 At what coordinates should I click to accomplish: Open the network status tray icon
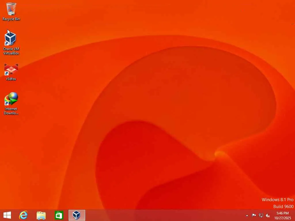(261, 215)
